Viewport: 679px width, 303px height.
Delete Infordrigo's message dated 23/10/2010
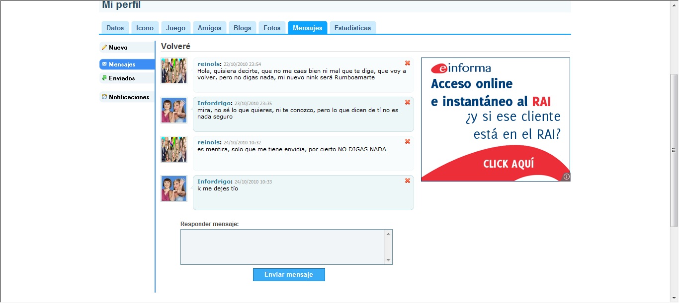pos(408,102)
